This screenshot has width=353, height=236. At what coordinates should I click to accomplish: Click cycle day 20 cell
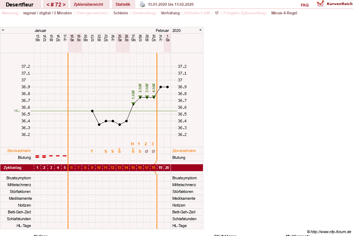pyautogui.click(x=167, y=167)
